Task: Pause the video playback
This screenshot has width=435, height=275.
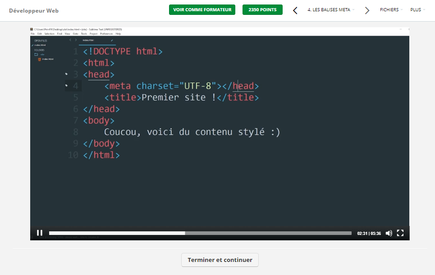Action: point(40,233)
